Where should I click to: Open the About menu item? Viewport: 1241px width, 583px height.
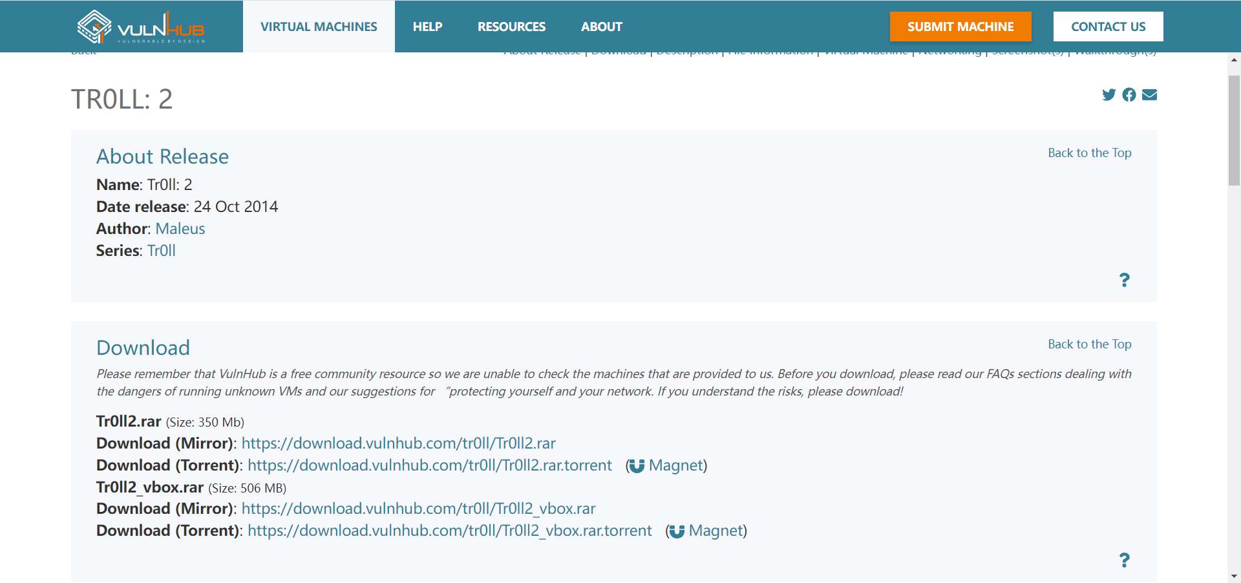[x=602, y=26]
